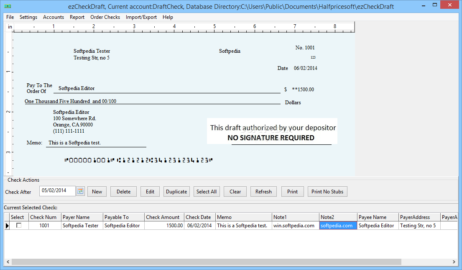Viewport: 462px width, 270px height.
Task: Select the 'Softpedia Editor' Payee Name cell
Action: pos(378,226)
